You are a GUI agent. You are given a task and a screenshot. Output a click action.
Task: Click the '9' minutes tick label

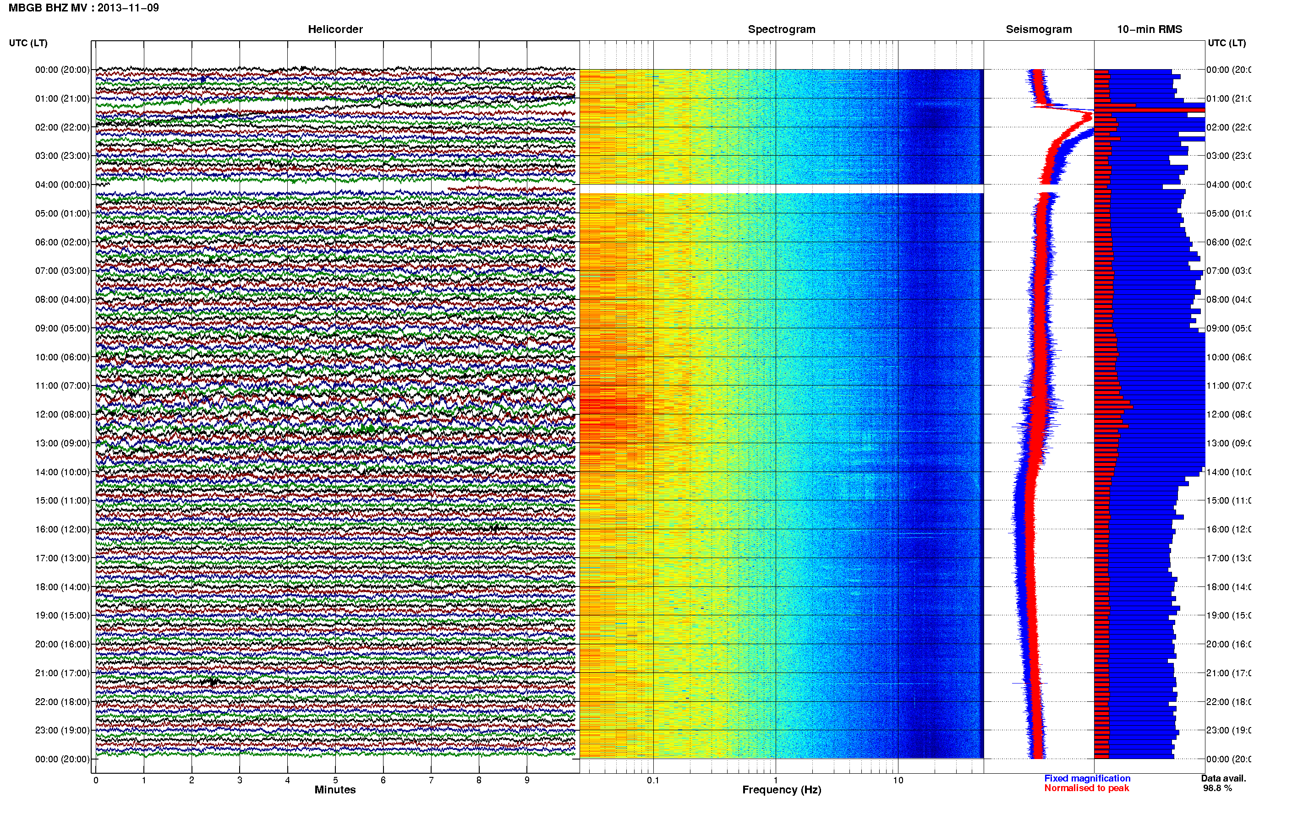click(527, 780)
